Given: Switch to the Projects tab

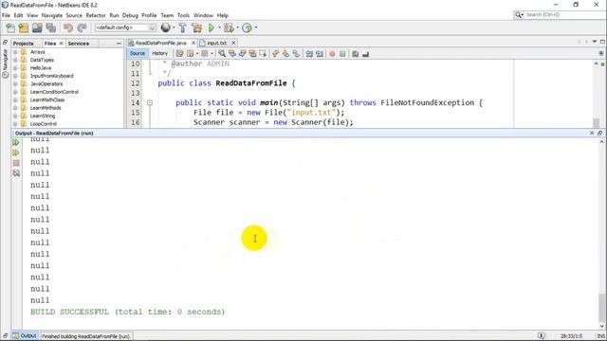Looking at the screenshot, I should pyautogui.click(x=24, y=44).
